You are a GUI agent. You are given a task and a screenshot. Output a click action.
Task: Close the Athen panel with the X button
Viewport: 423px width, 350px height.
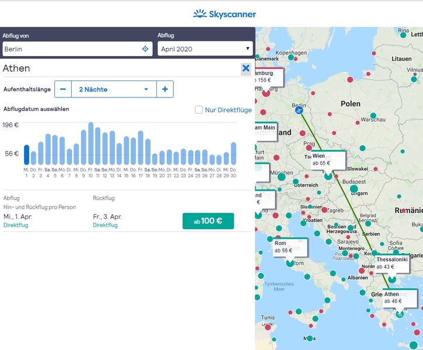[246, 68]
